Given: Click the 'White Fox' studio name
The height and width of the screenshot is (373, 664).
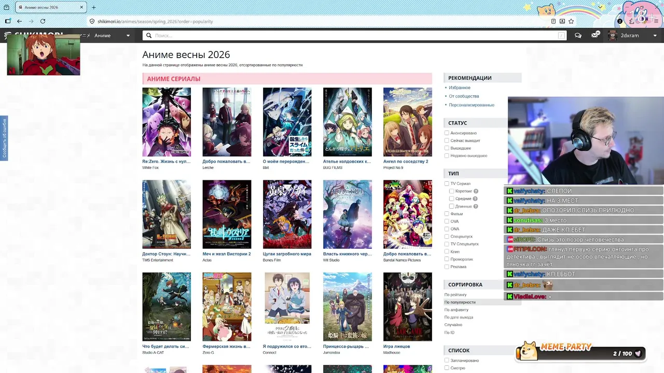Looking at the screenshot, I should (150, 168).
